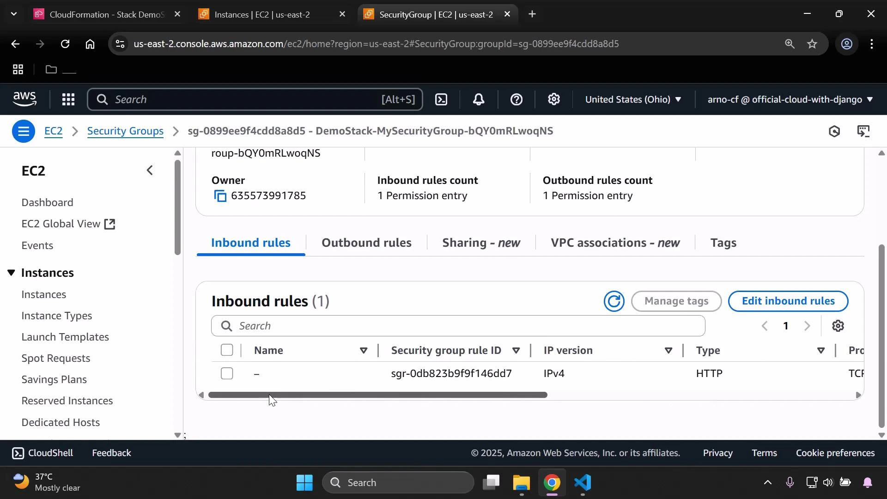Open the arno-cf account dropdown
This screenshot has width=887, height=499.
pos(790,99)
